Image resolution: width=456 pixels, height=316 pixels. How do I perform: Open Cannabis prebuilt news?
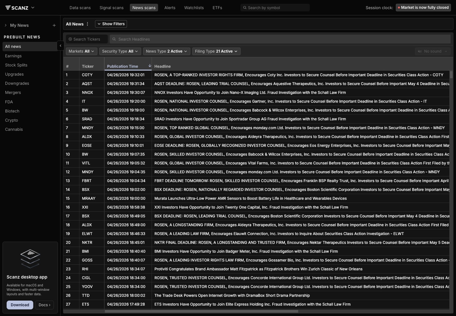pyautogui.click(x=14, y=130)
